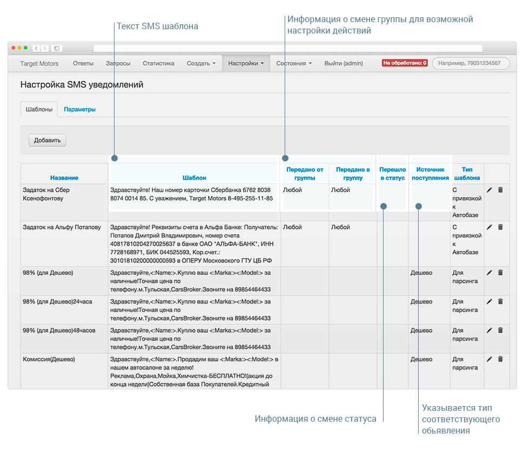Edit the '98% (для Дешево)' template row

point(489,273)
